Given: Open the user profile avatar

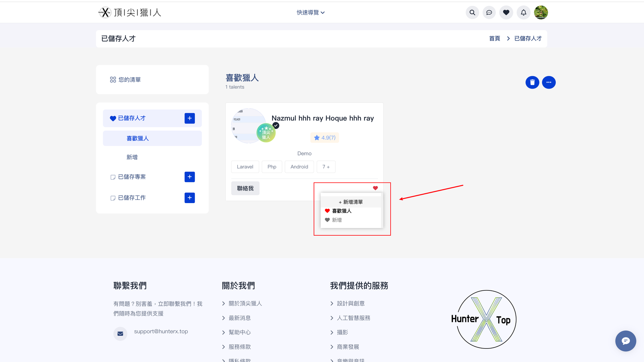Looking at the screenshot, I should coord(541,13).
